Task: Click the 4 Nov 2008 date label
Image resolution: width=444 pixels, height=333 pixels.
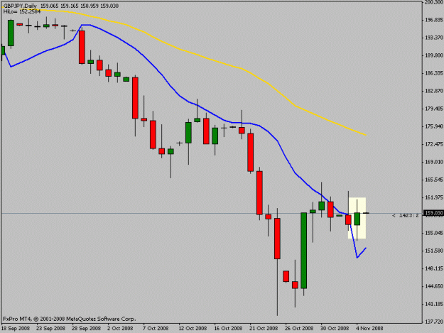Action: pyautogui.click(x=369, y=329)
